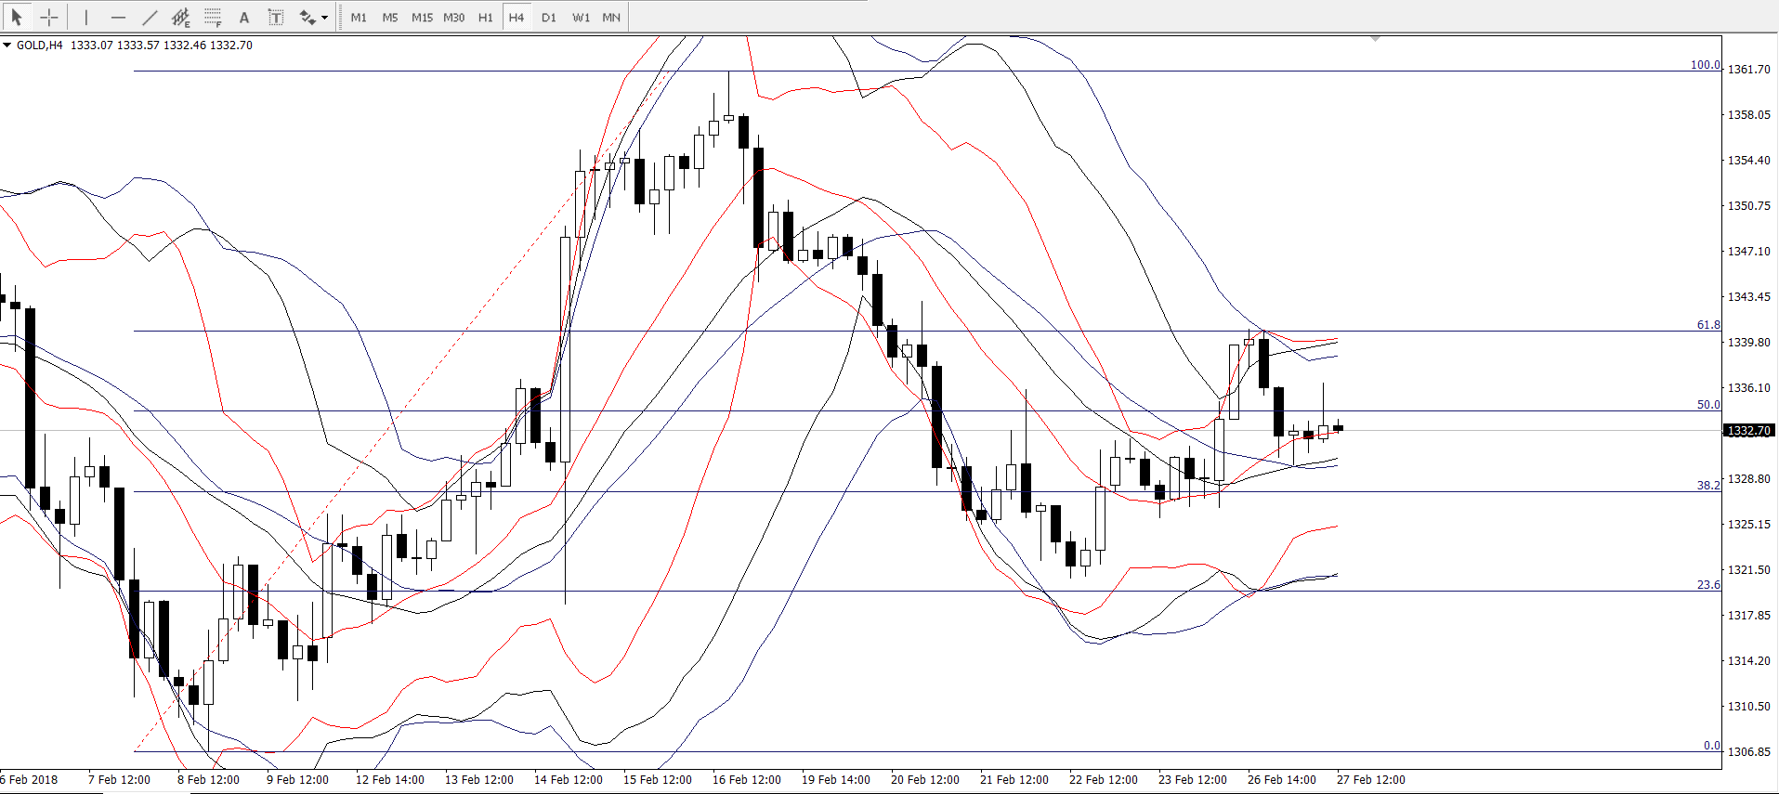Viewport: 1779px width, 794px height.
Task: Toggle the H1 timeframe button
Action: pos(485,17)
